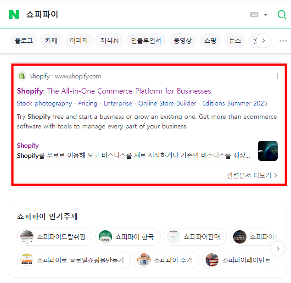This screenshot has width=291, height=283.
Task: Click the globe thumbnail image
Action: [x=268, y=151]
